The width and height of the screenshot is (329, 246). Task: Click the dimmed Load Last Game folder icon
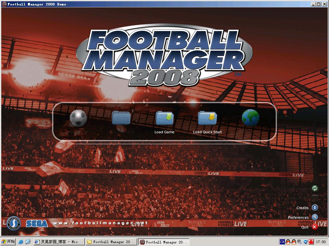click(x=121, y=118)
